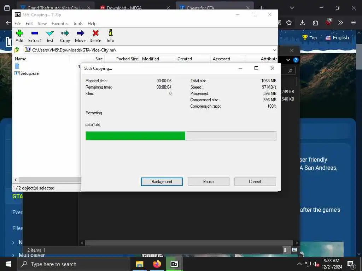Image resolution: width=362 pixels, height=271 pixels.
Task: Open notification center icon
Action: pos(351,265)
